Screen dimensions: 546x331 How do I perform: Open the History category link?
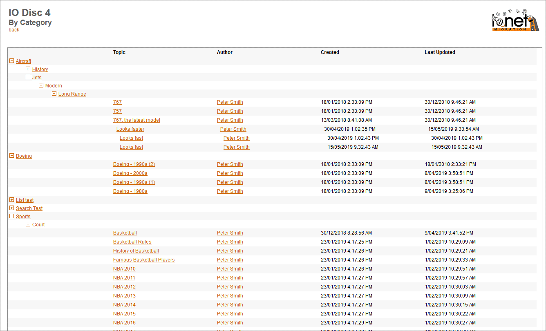(40, 69)
